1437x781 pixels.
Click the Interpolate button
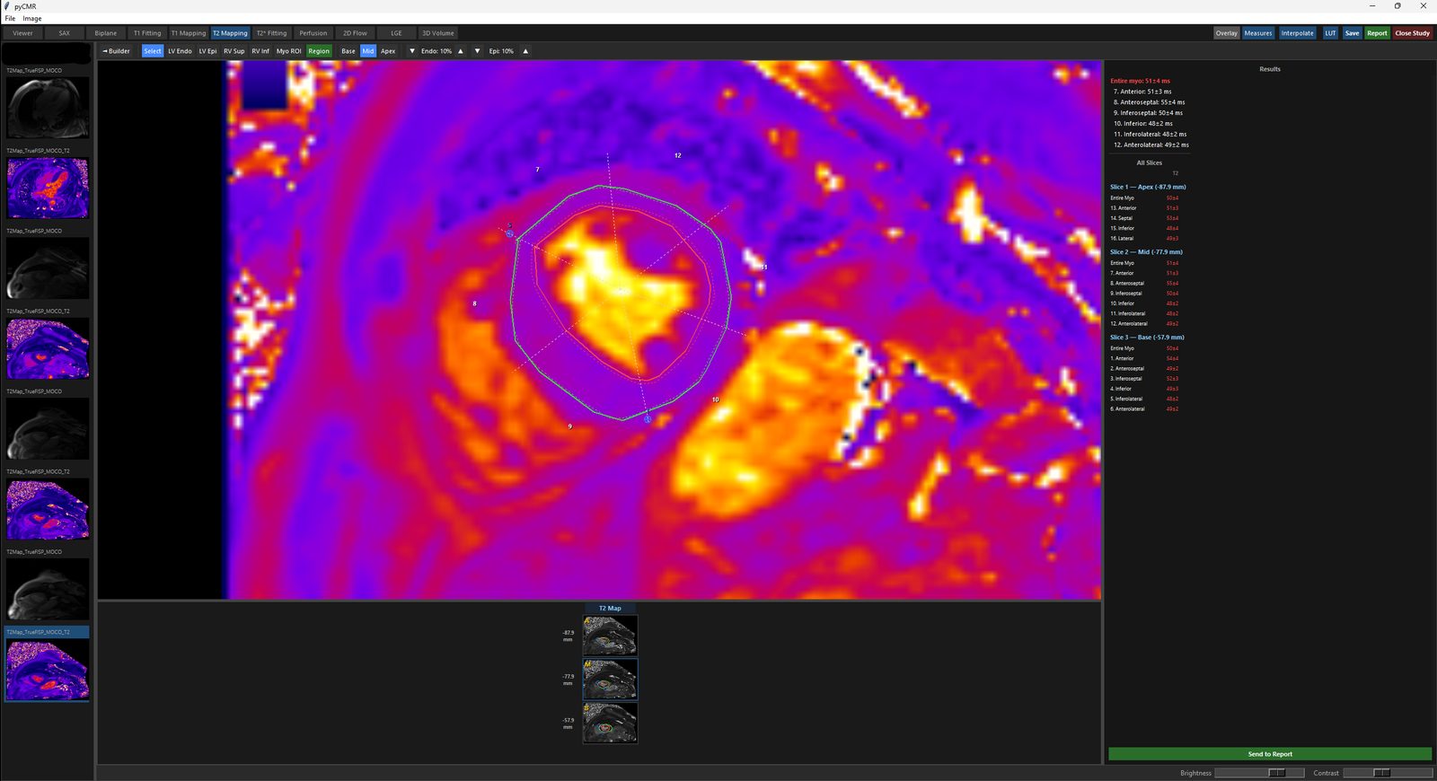(1297, 33)
